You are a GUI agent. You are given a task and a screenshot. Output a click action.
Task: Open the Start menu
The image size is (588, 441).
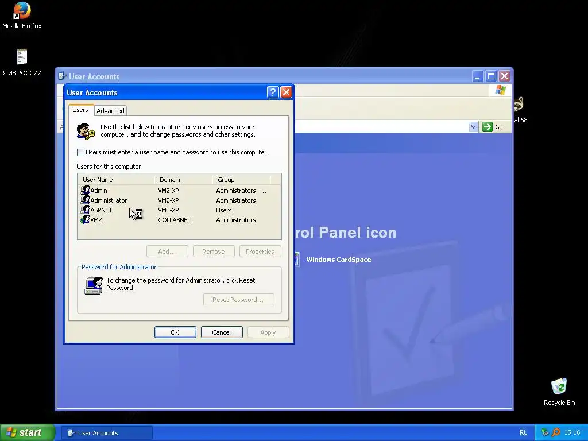(x=27, y=432)
